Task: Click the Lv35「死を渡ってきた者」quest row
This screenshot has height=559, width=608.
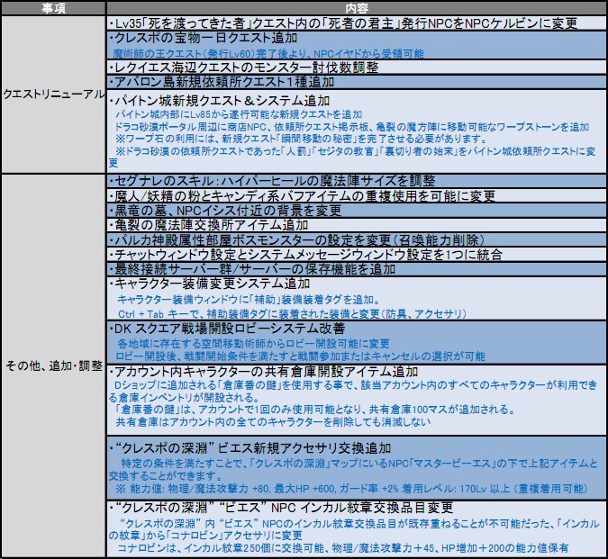Action: (x=357, y=23)
